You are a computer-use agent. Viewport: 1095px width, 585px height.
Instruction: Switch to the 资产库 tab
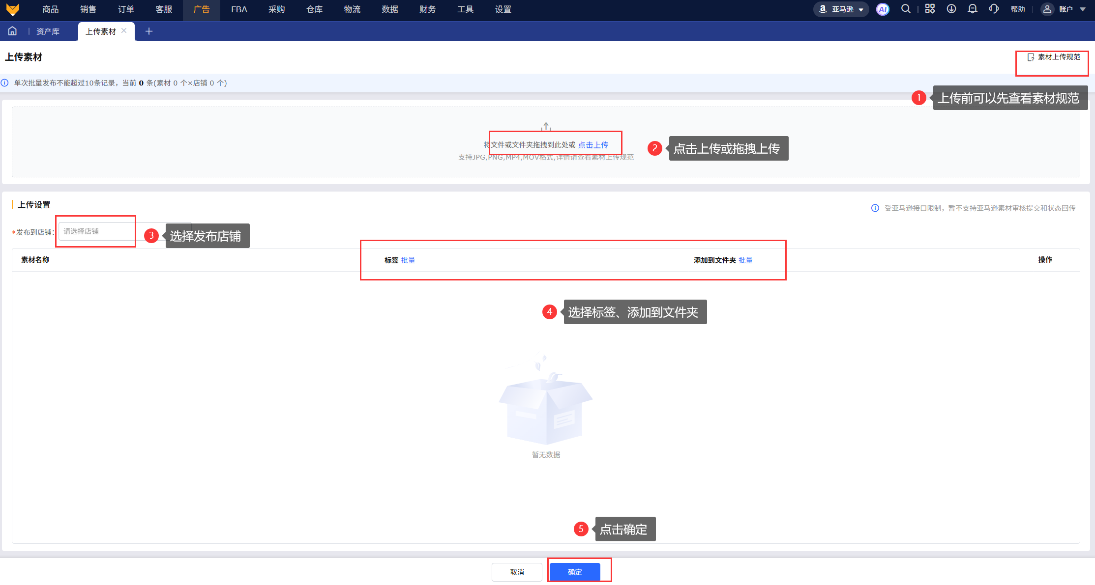(48, 31)
